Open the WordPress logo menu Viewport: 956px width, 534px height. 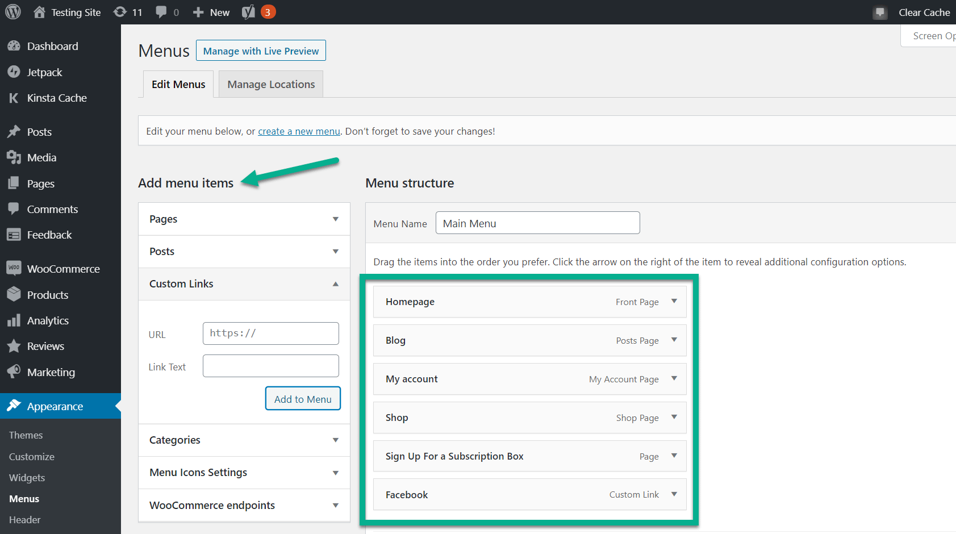[12, 11]
